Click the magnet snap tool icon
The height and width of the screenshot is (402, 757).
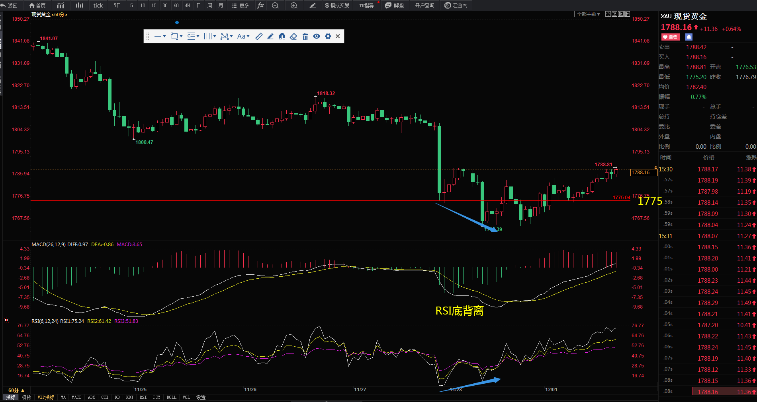tap(282, 37)
